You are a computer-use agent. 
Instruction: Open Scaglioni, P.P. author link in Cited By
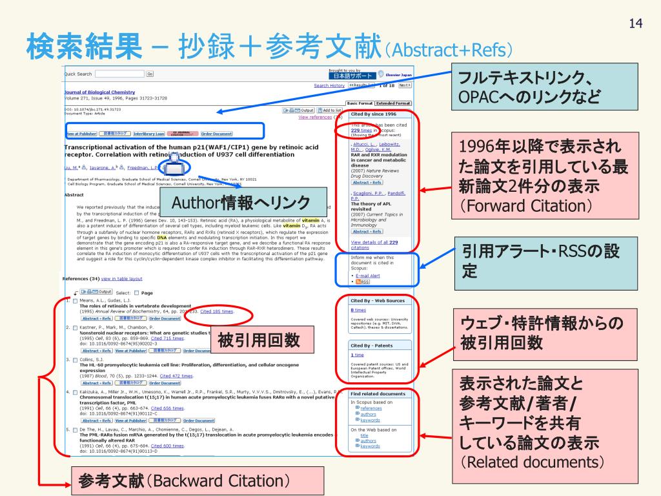pyautogui.click(x=369, y=193)
